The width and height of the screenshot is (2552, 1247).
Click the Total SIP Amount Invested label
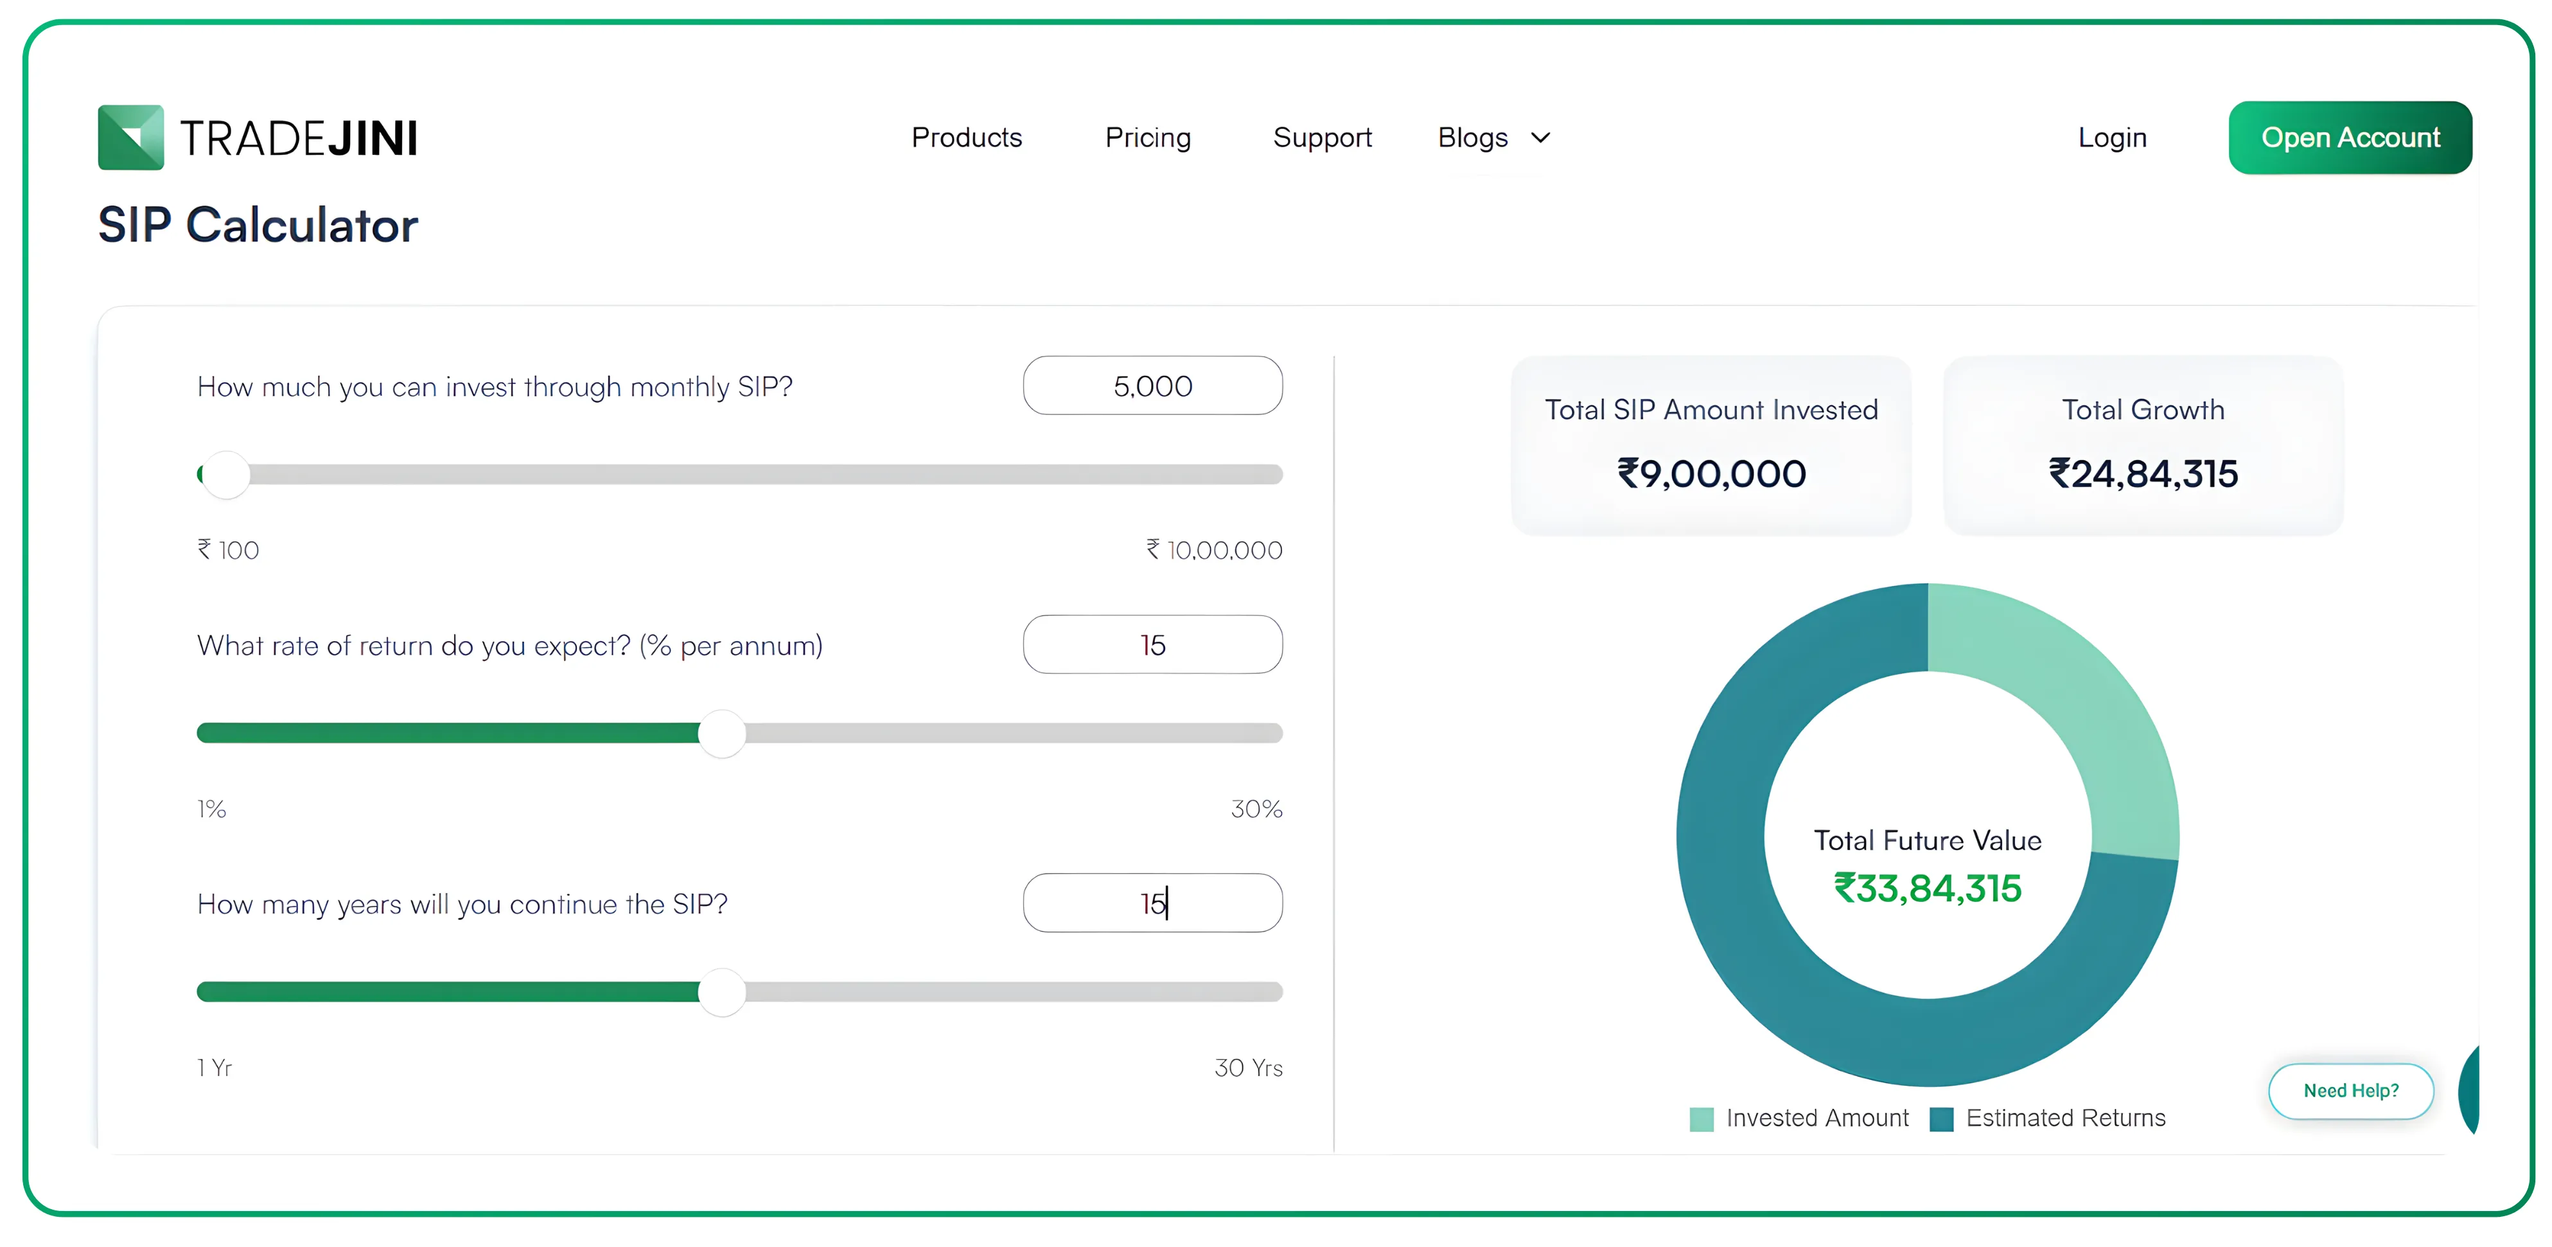click(x=1711, y=411)
